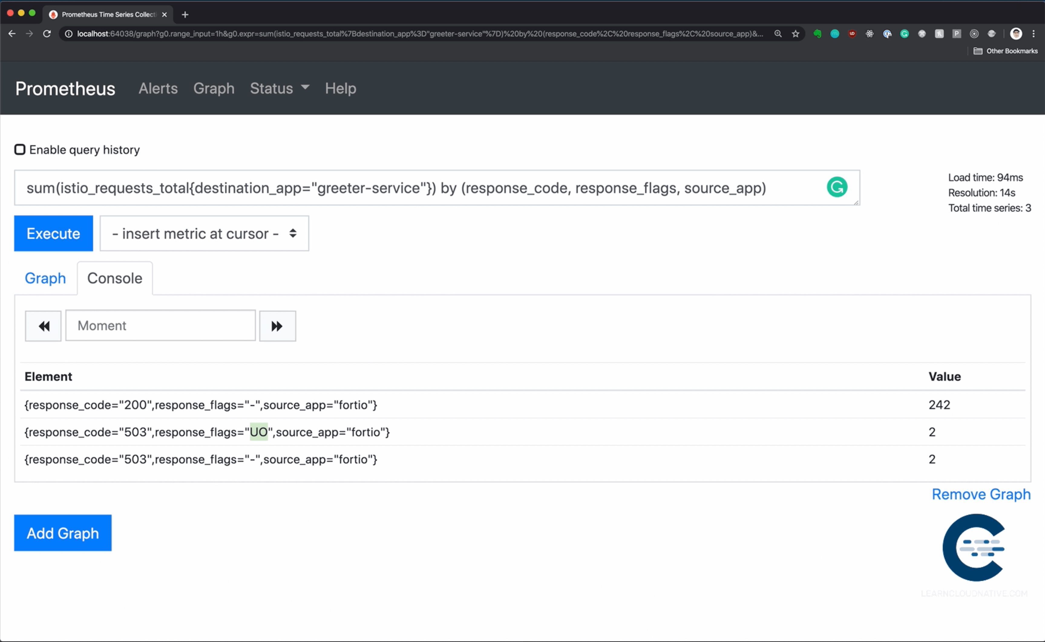Image resolution: width=1045 pixels, height=642 pixels.
Task: Click the 'Resolution: 14s' text
Action: (981, 193)
